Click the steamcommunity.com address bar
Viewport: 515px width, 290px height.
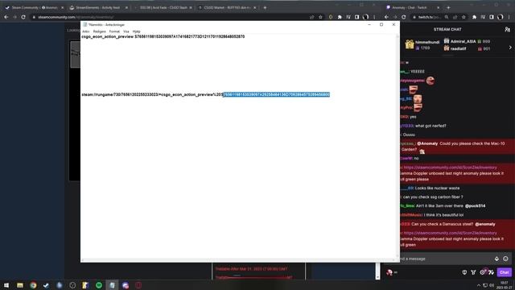tap(171, 17)
